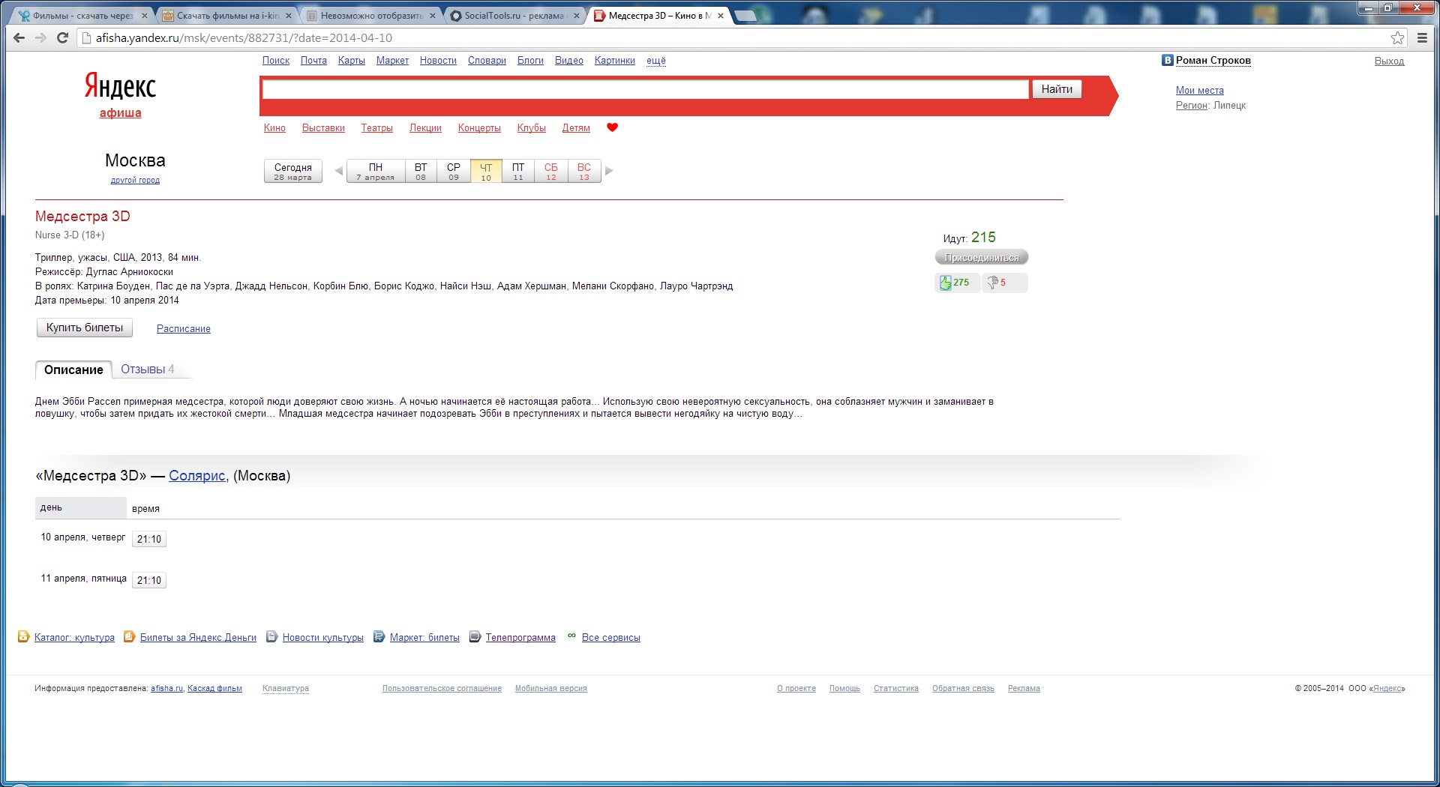The width and height of the screenshot is (1440, 787).
Task: Open the Chrome menu icon
Action: (x=1422, y=38)
